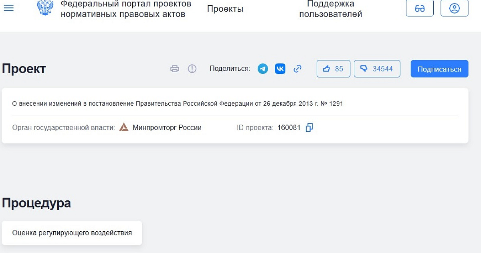Screen dimensions: 481x253
Task: Copy the project link icon
Action: pyautogui.click(x=297, y=69)
